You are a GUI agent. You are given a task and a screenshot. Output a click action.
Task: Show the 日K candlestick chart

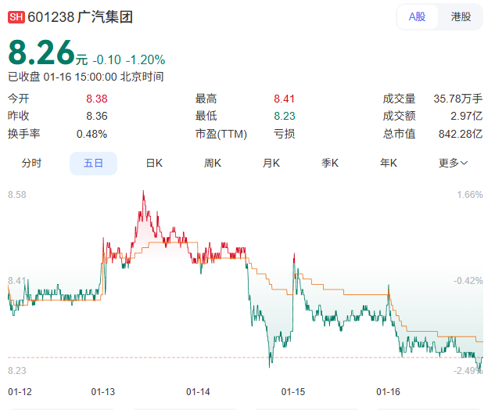(154, 163)
